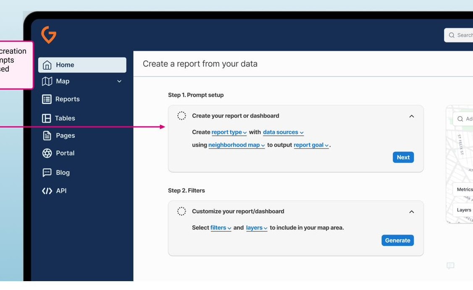Expand the Map submenu chevron
The height and width of the screenshot is (290, 473).
(119, 81)
